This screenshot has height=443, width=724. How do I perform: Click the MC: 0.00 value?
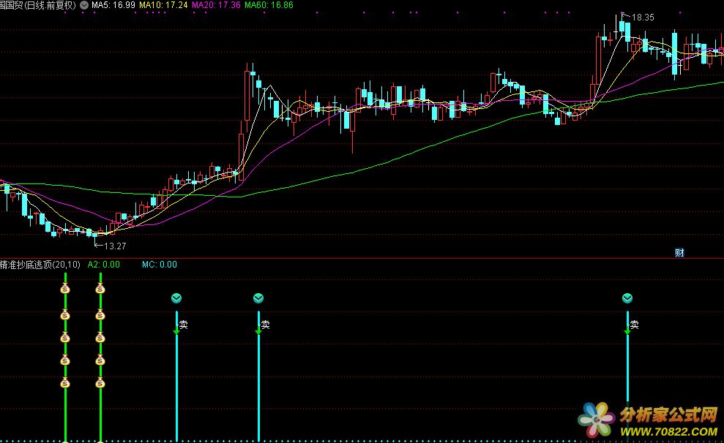tap(160, 265)
